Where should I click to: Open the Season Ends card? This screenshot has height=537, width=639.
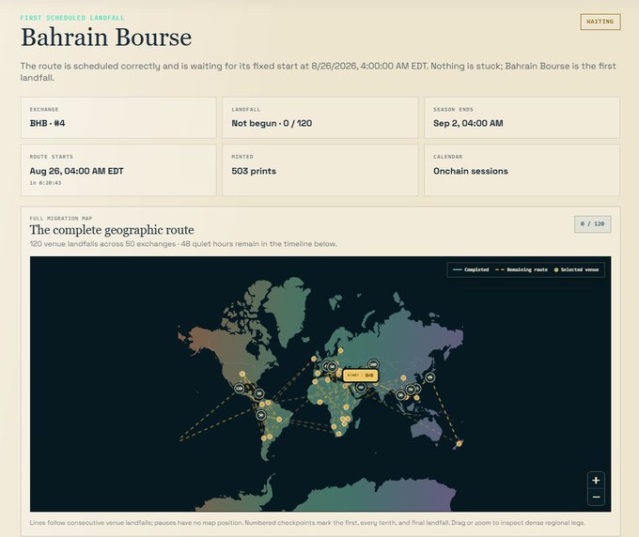click(x=522, y=117)
